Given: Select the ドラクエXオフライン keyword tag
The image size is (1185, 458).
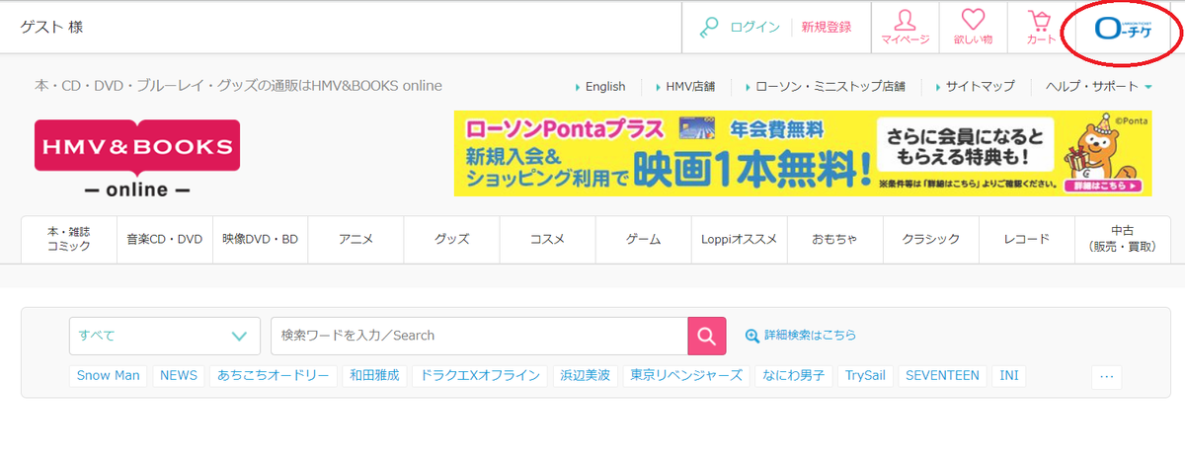Looking at the screenshot, I should 480,376.
